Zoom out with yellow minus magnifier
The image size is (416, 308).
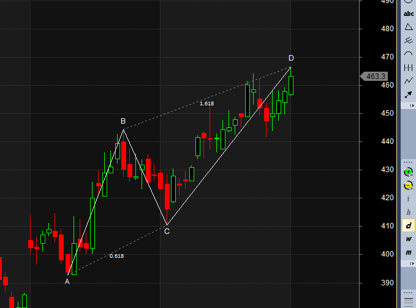408,185
